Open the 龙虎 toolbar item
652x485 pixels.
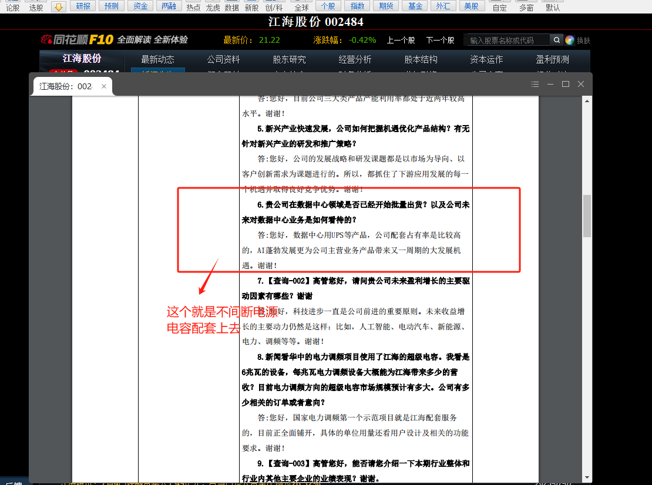pyautogui.click(x=213, y=7)
